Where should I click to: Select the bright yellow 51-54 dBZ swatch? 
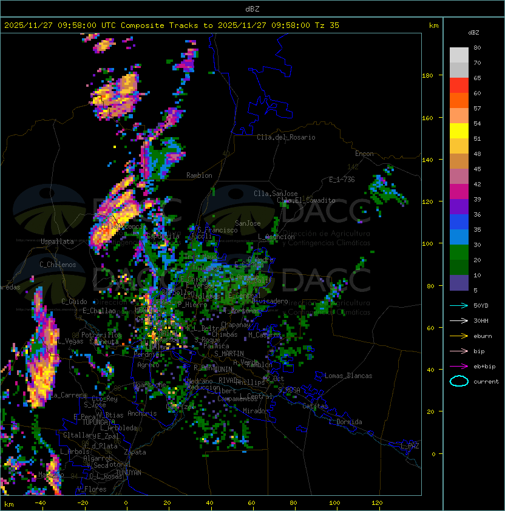(x=459, y=131)
